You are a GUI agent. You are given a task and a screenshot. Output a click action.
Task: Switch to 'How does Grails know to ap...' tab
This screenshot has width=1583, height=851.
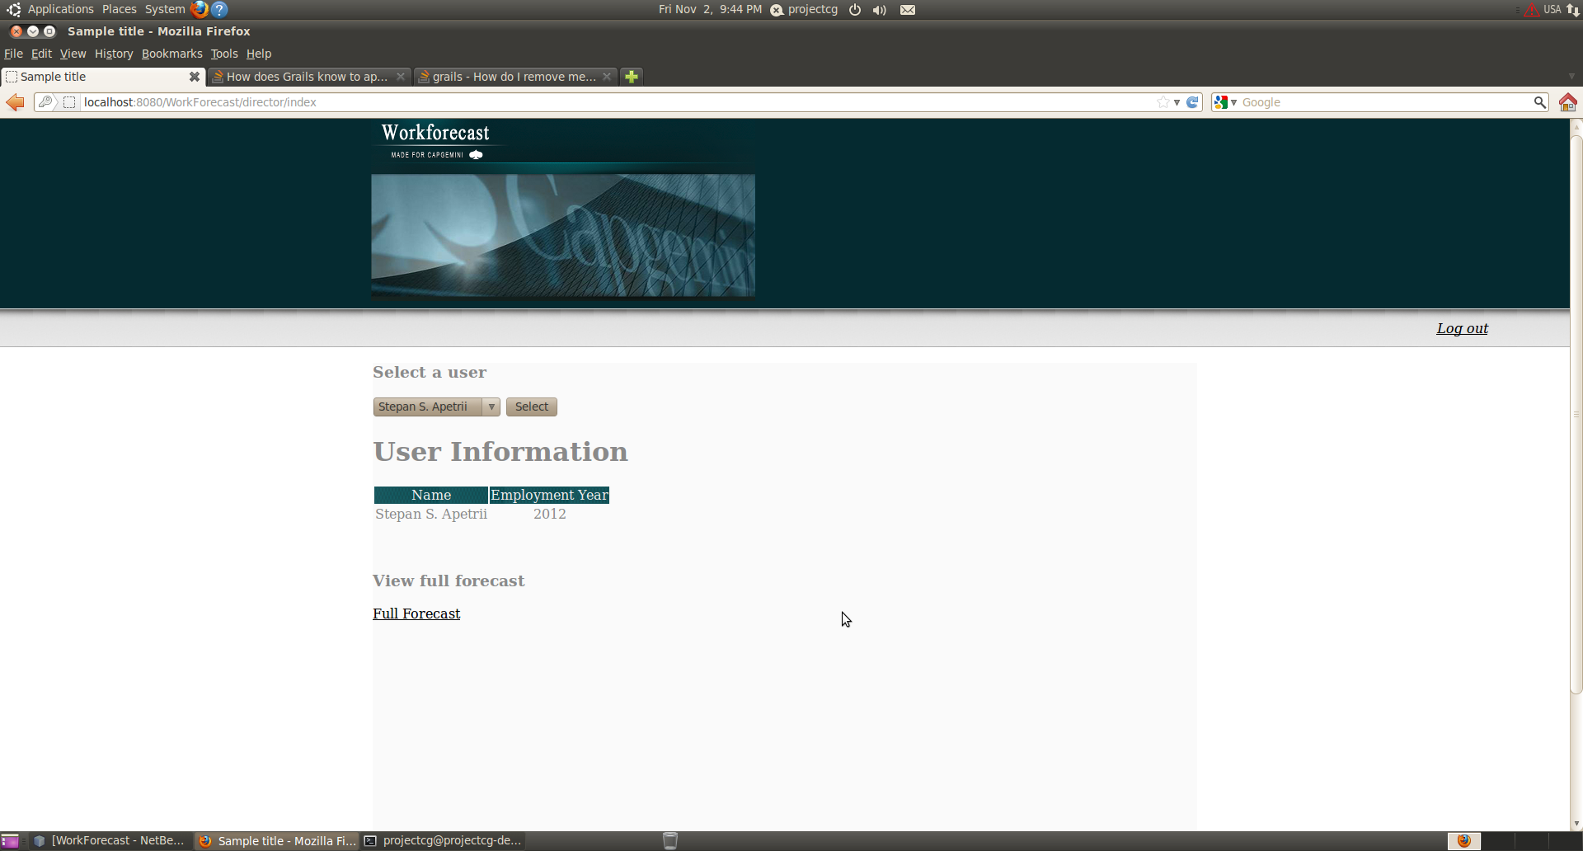(x=308, y=77)
